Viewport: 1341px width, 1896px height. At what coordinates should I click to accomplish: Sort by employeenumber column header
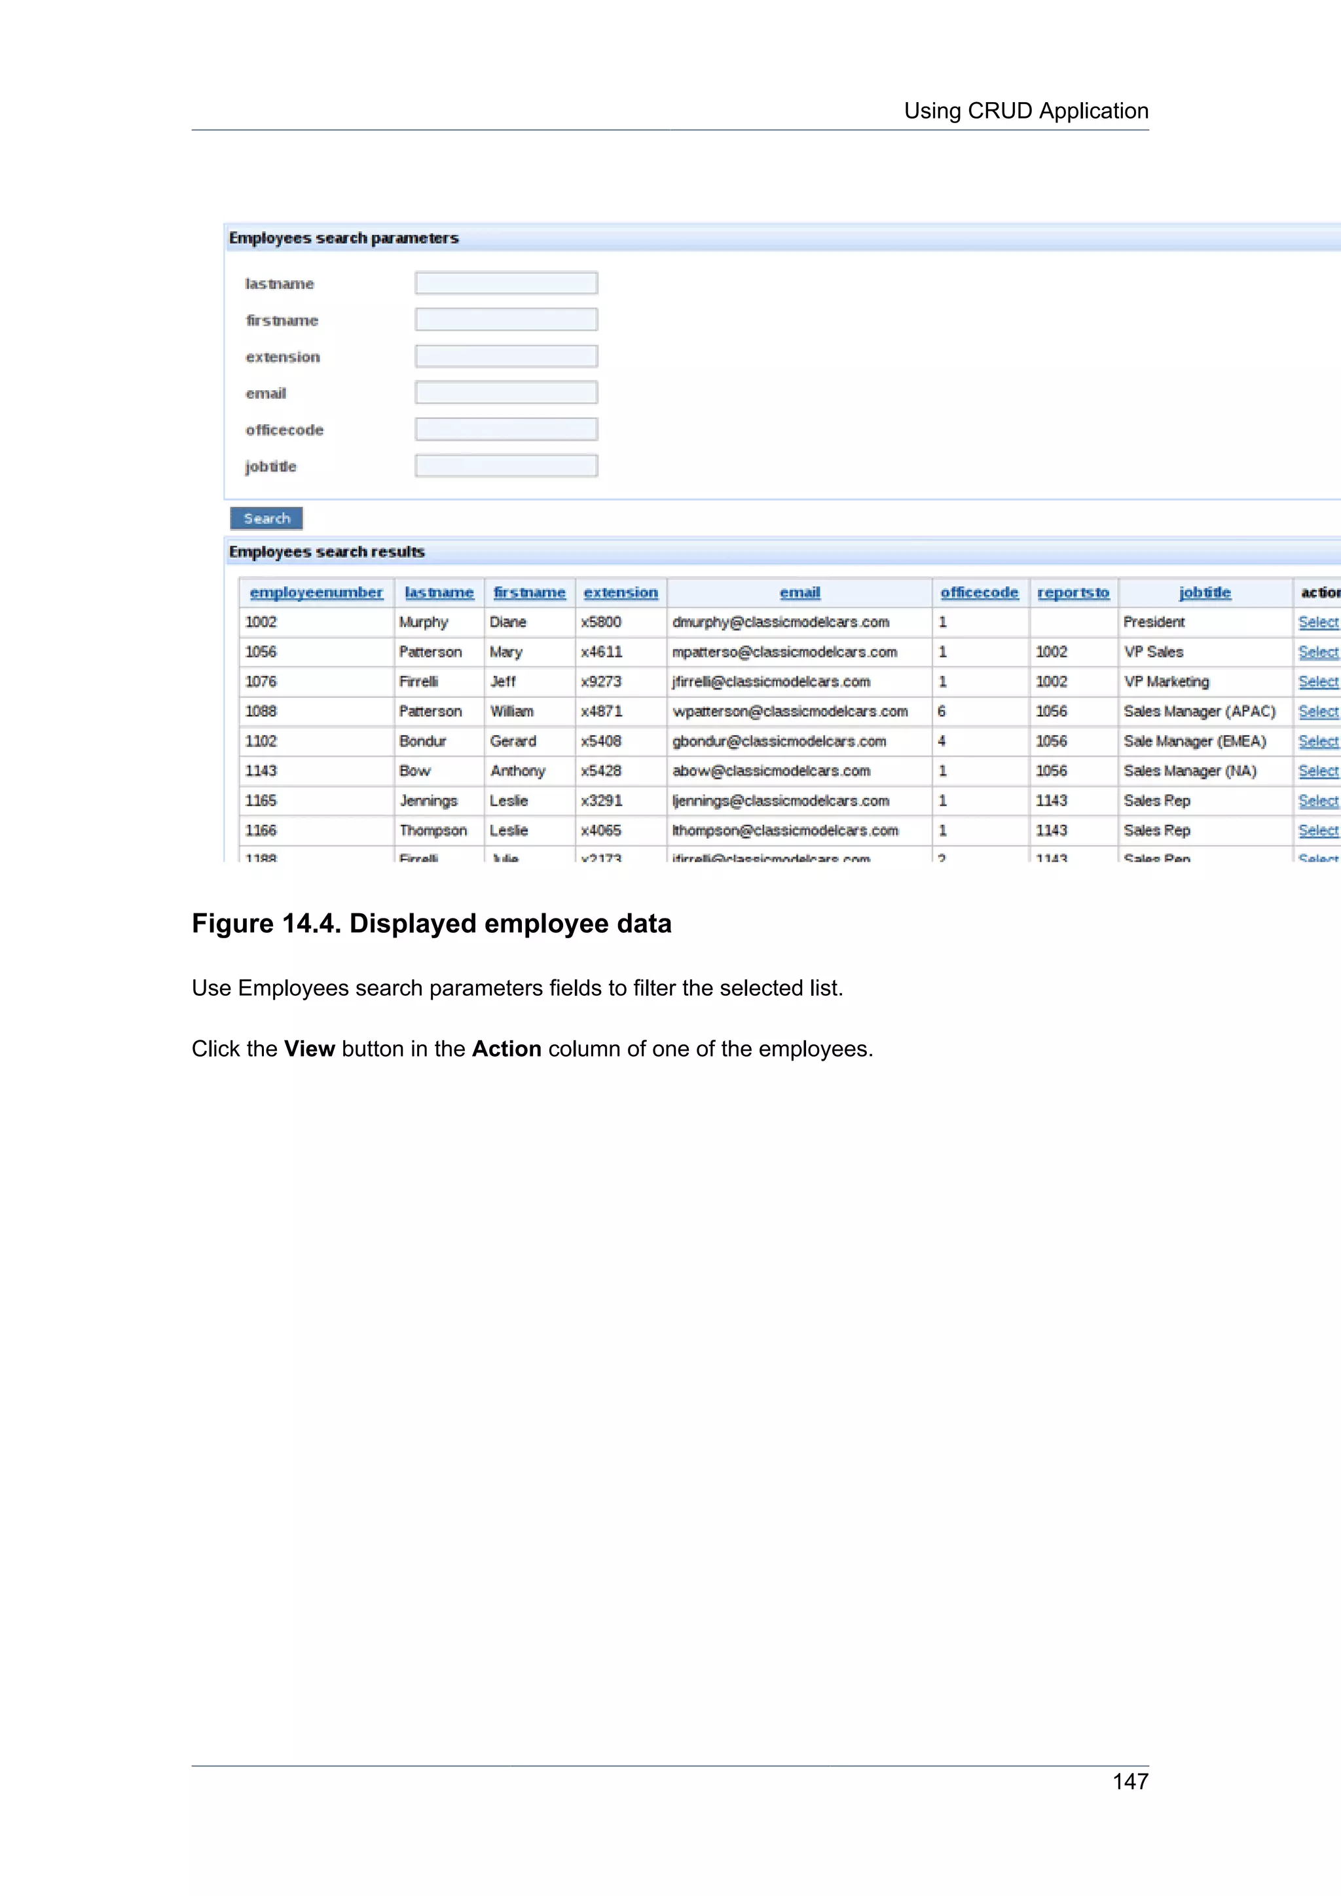316,592
